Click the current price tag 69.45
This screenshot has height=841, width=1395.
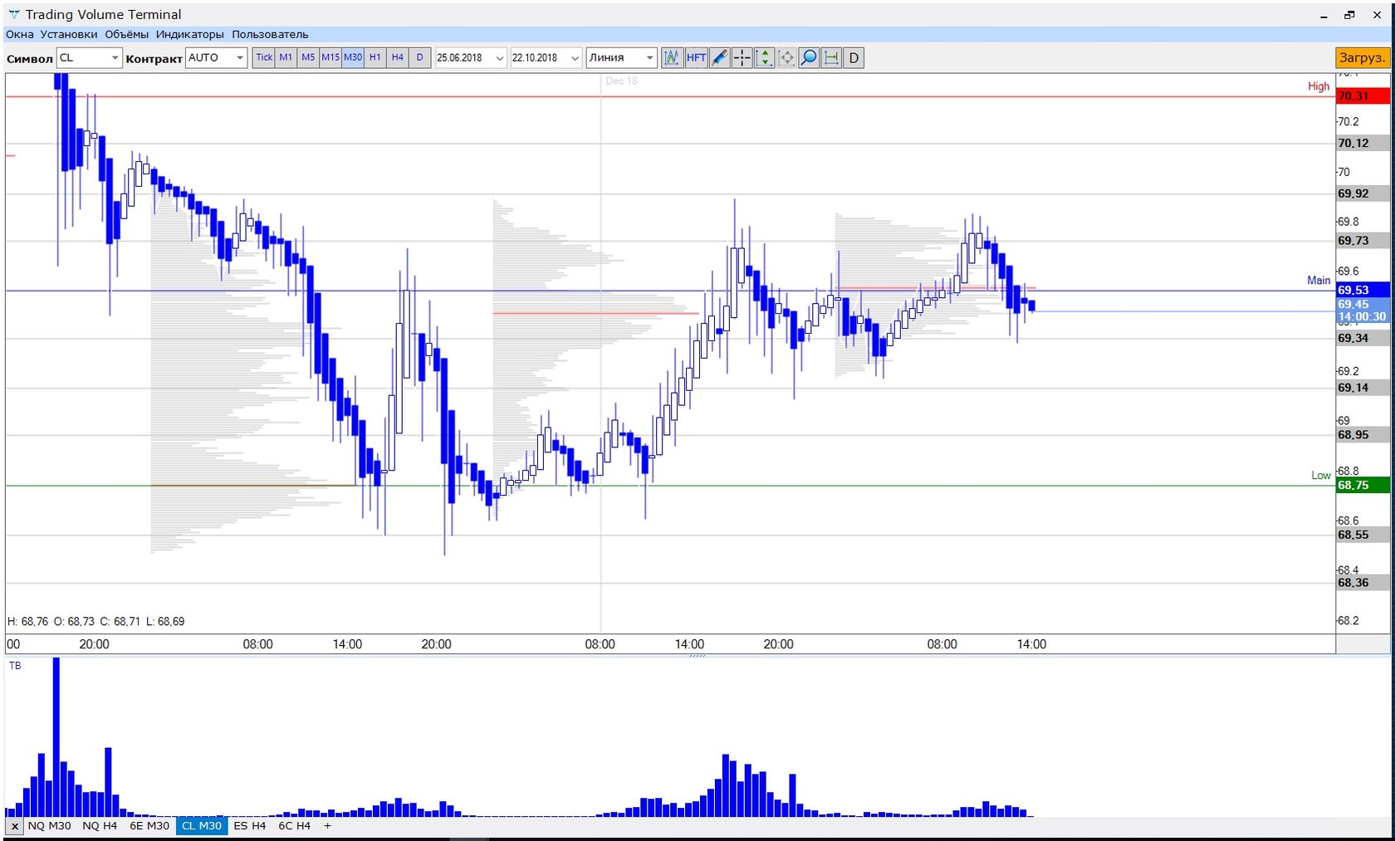(1363, 310)
